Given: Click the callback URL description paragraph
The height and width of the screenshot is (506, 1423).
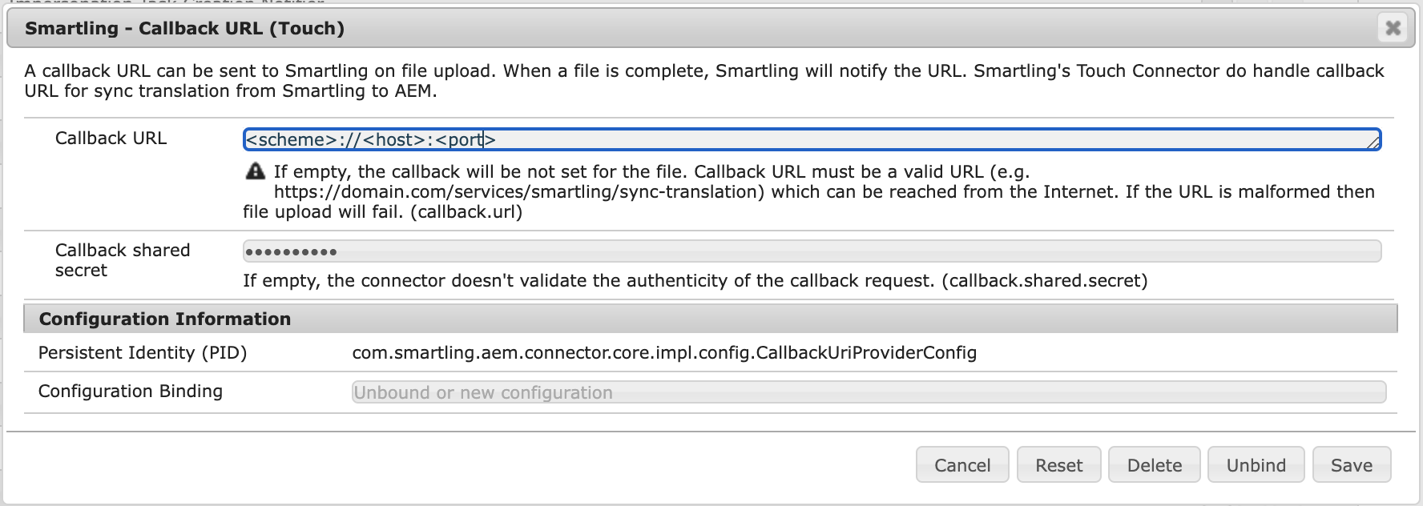Looking at the screenshot, I should coord(704,81).
